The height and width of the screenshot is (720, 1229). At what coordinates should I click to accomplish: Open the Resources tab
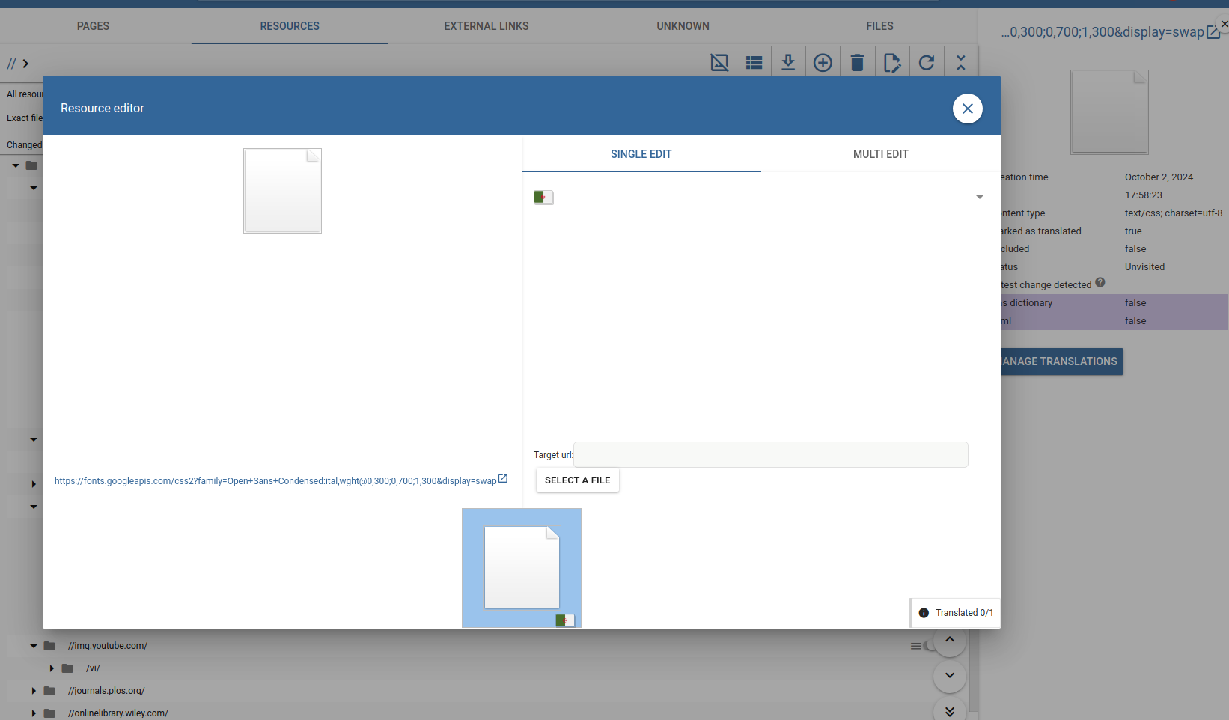pos(290,26)
